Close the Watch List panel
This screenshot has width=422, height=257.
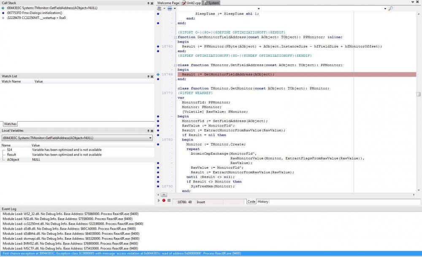[x=152, y=77]
